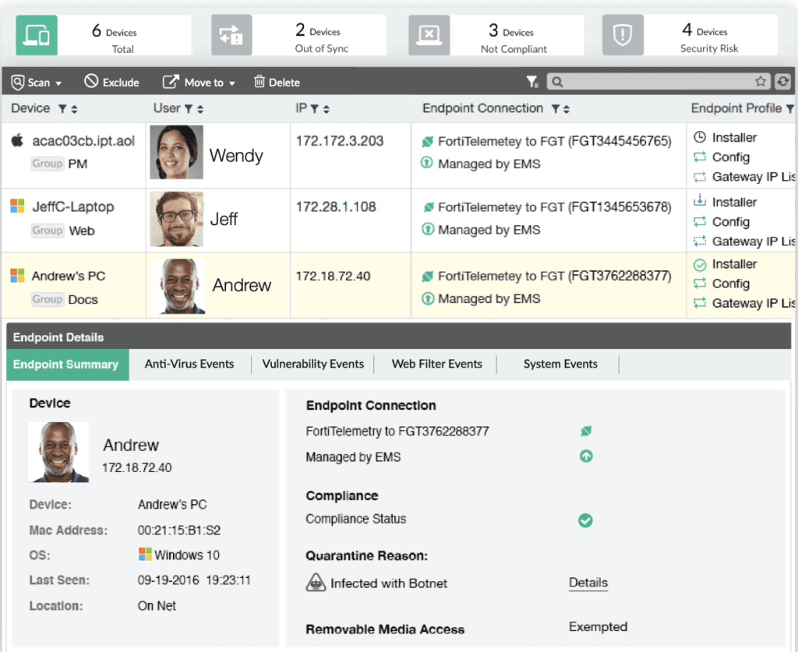798x652 pixels.
Task: Switch to Vulnerability Events tab
Action: (313, 364)
